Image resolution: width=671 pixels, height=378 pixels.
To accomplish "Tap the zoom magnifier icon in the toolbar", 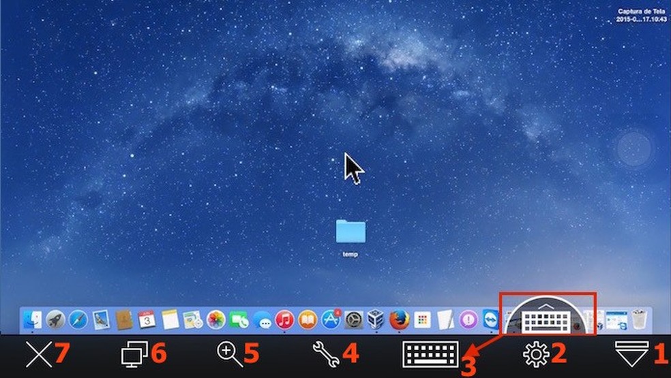I will pos(230,354).
